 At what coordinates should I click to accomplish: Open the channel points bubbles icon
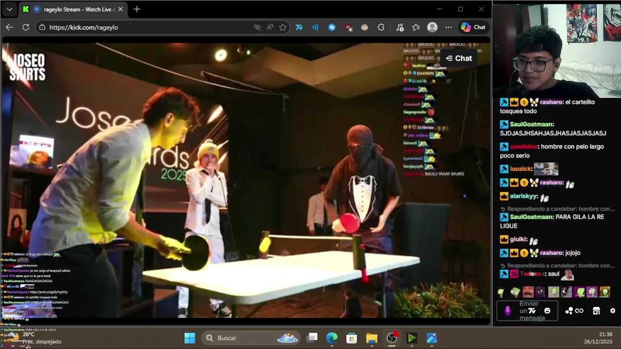click(x=569, y=311)
